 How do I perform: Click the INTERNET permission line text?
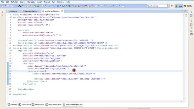[55, 40]
